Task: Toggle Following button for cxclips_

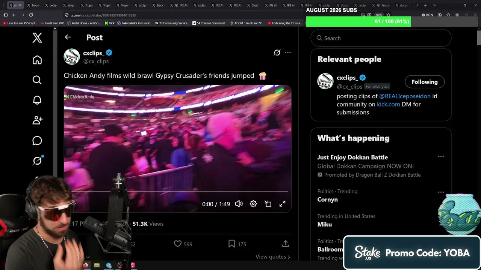Action: pyautogui.click(x=425, y=82)
